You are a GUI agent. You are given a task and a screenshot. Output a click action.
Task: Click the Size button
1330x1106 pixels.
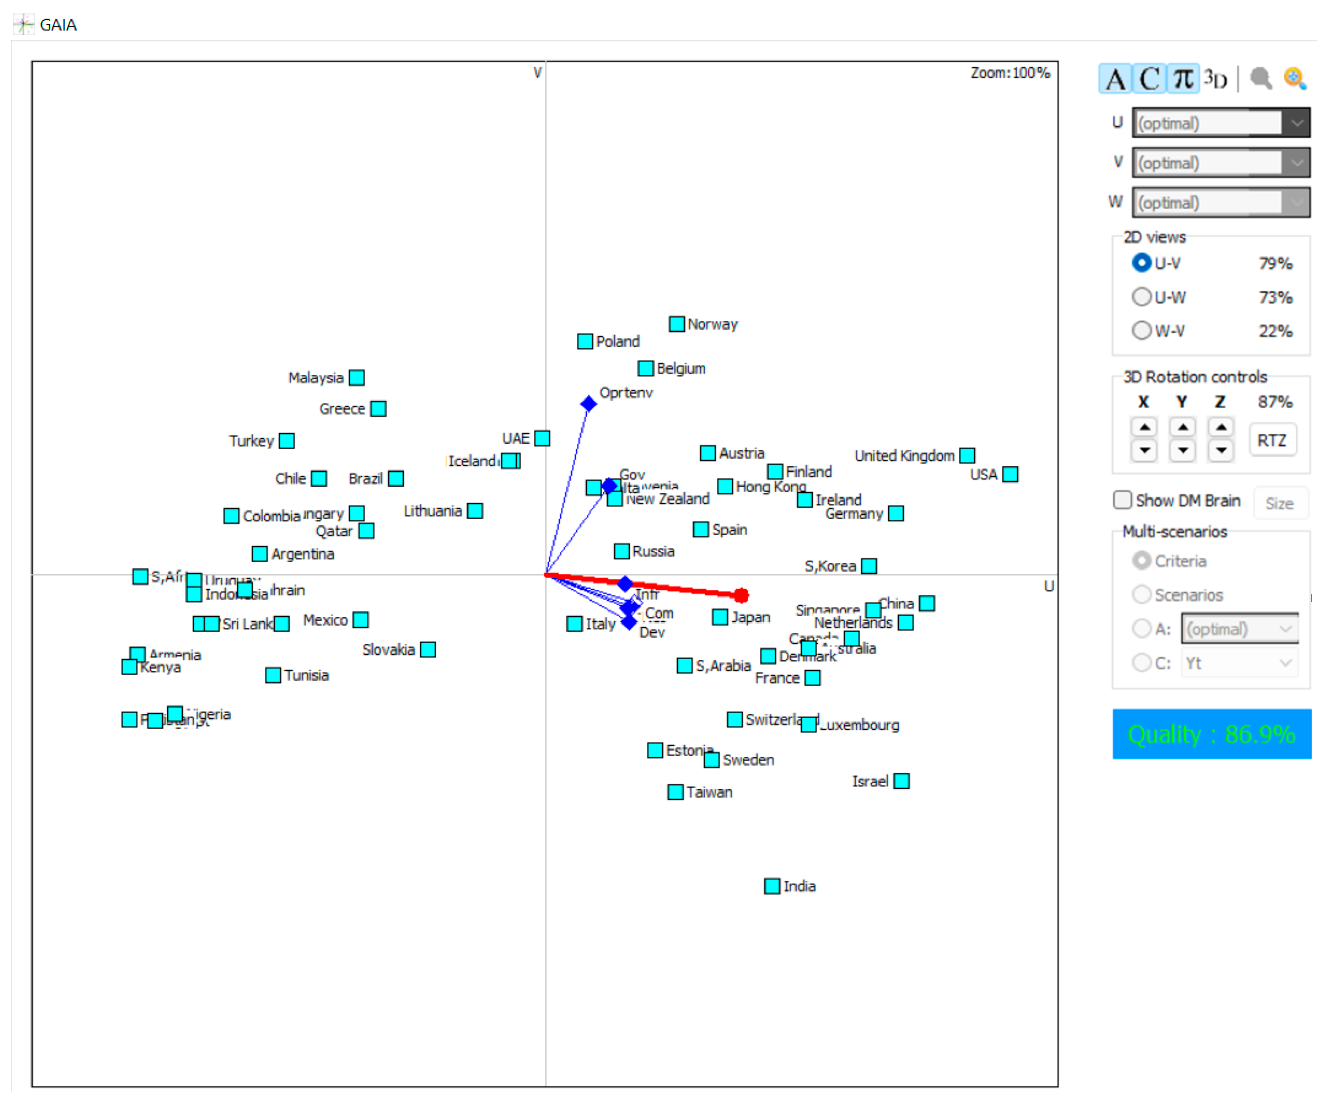[1279, 503]
